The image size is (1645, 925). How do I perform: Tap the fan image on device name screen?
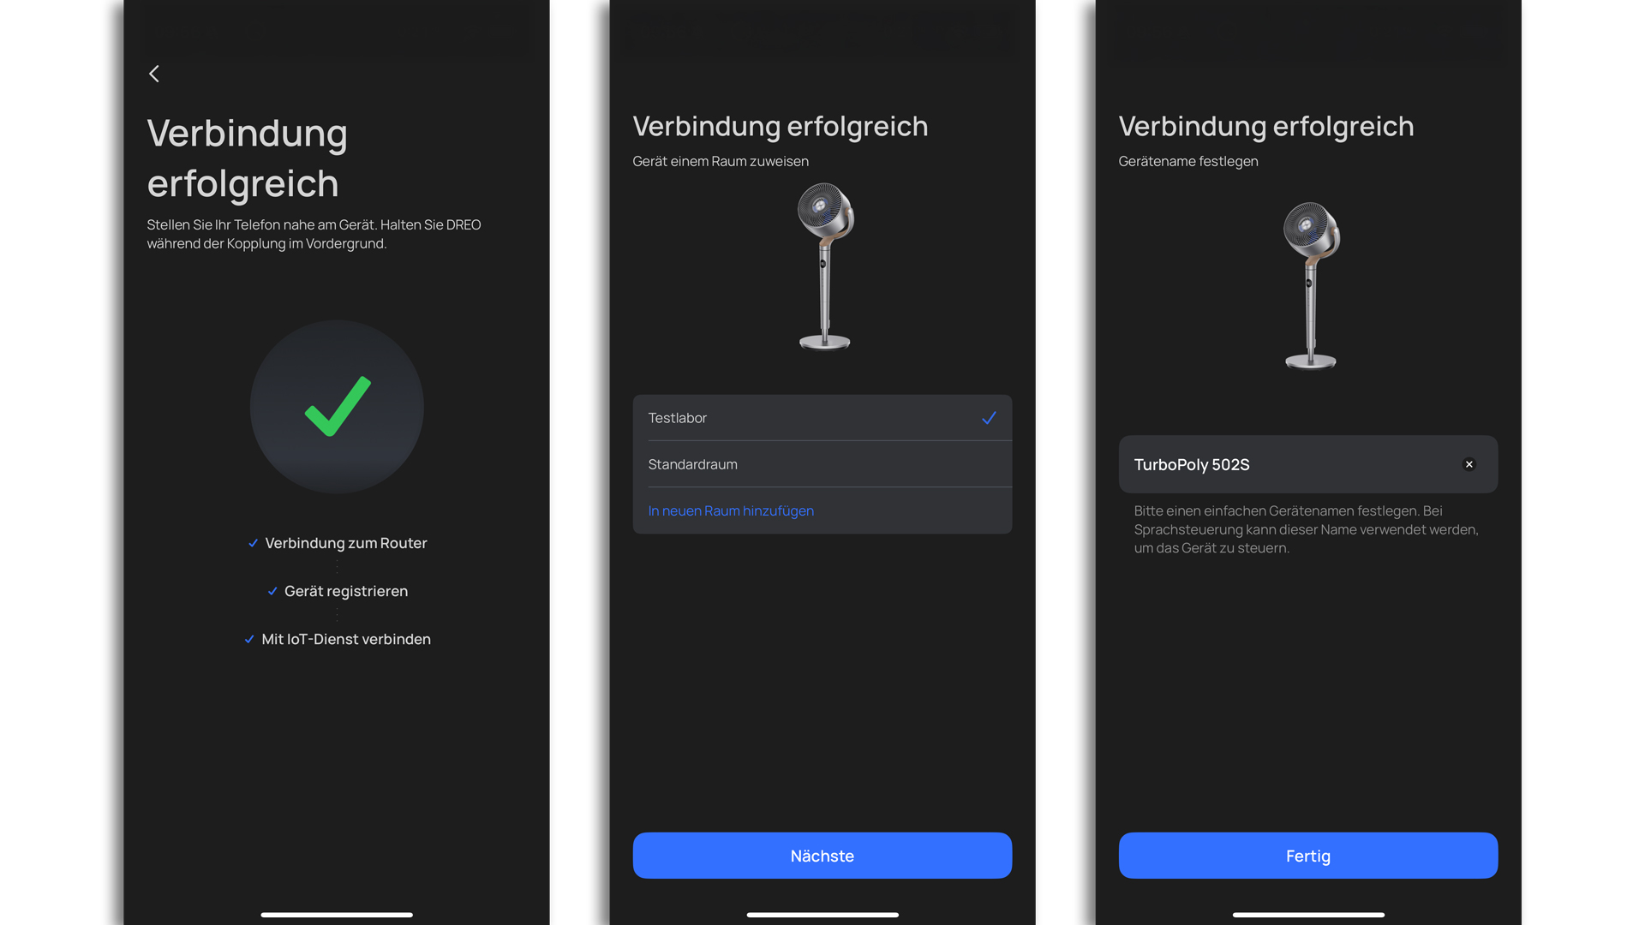coord(1311,286)
